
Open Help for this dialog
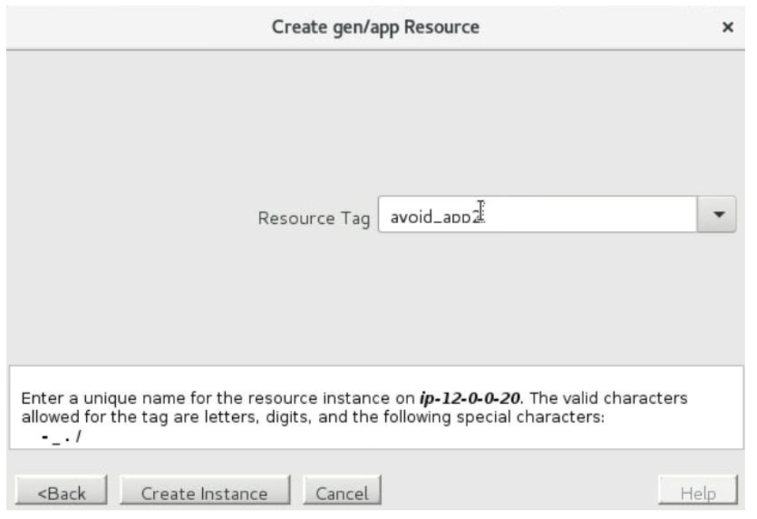pos(698,493)
